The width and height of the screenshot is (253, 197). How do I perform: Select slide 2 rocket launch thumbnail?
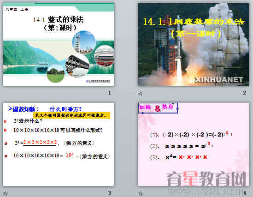(194, 44)
